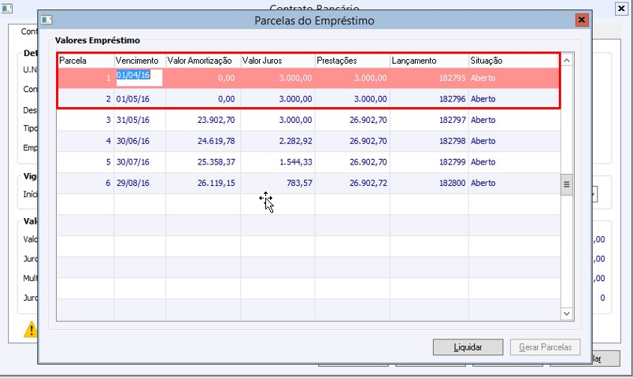Select lançamento 182800 cell

coord(429,183)
